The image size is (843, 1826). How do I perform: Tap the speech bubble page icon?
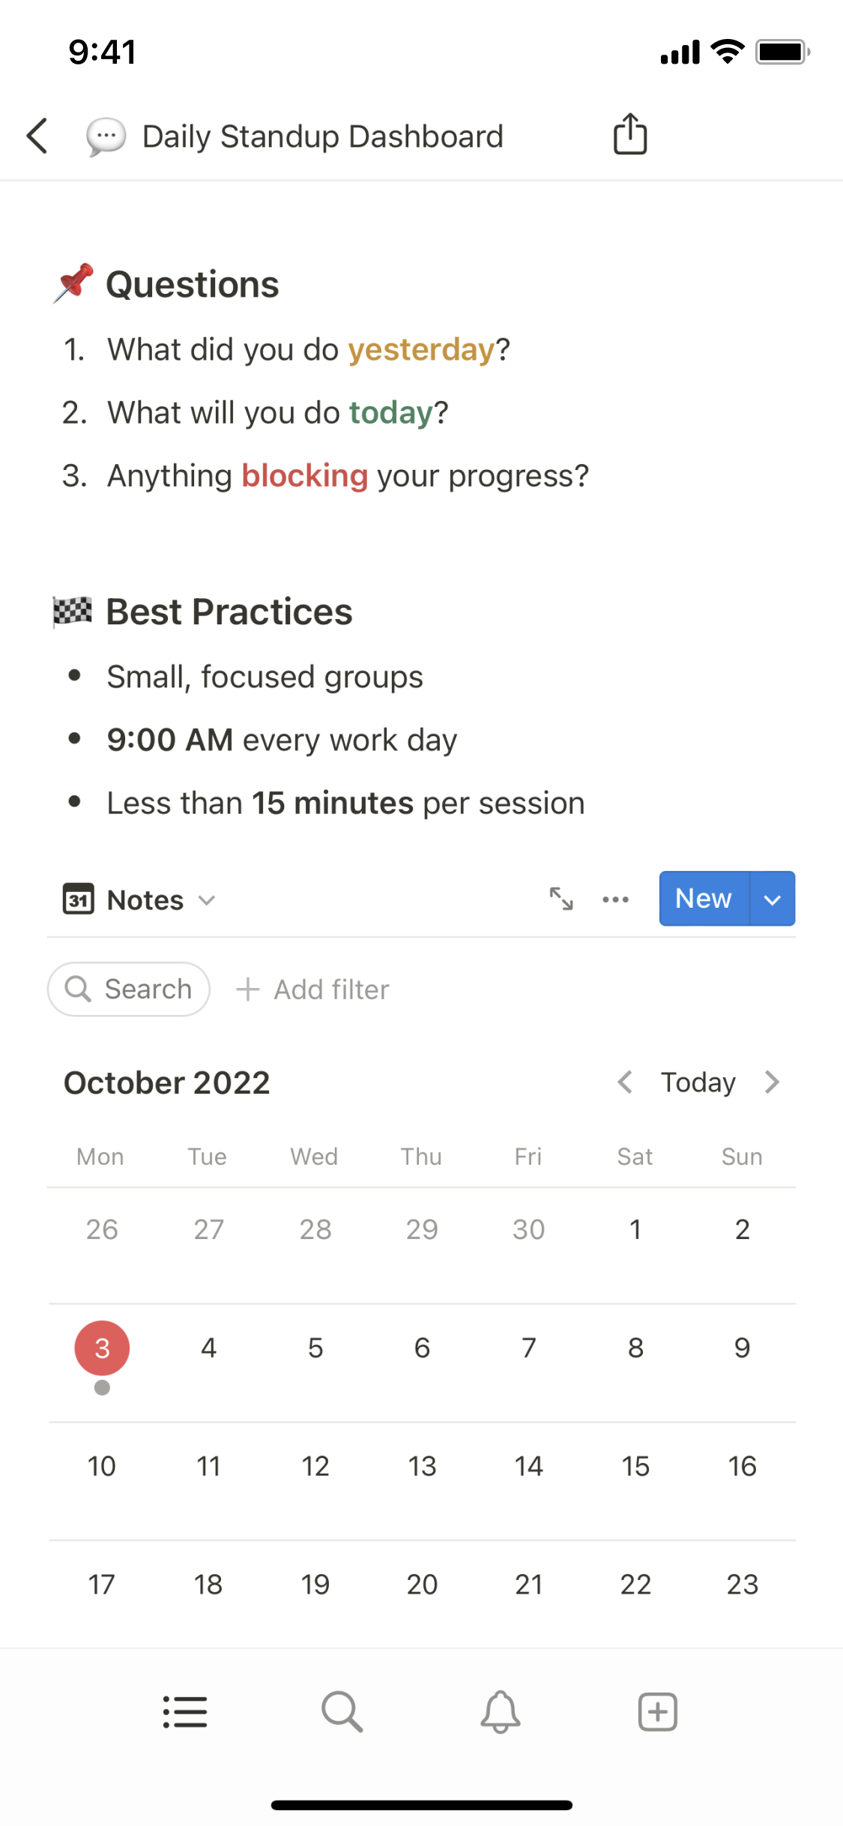(106, 136)
